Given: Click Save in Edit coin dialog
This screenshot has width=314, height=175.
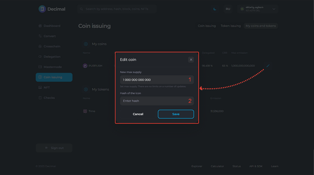Looking at the screenshot, I should pyautogui.click(x=176, y=114).
